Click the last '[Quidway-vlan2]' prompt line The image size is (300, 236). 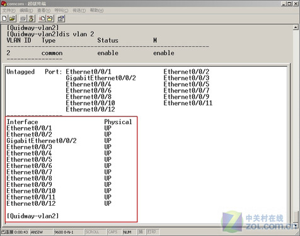click(x=33, y=216)
